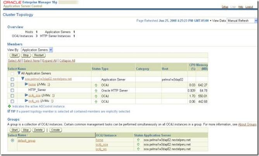259x156 pixels.
Task: Open the oc4j_ws link in Members tree
Action: click(x=34, y=101)
